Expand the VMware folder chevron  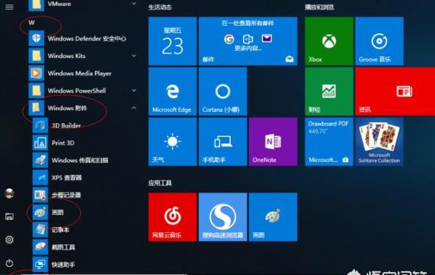pyautogui.click(x=134, y=4)
